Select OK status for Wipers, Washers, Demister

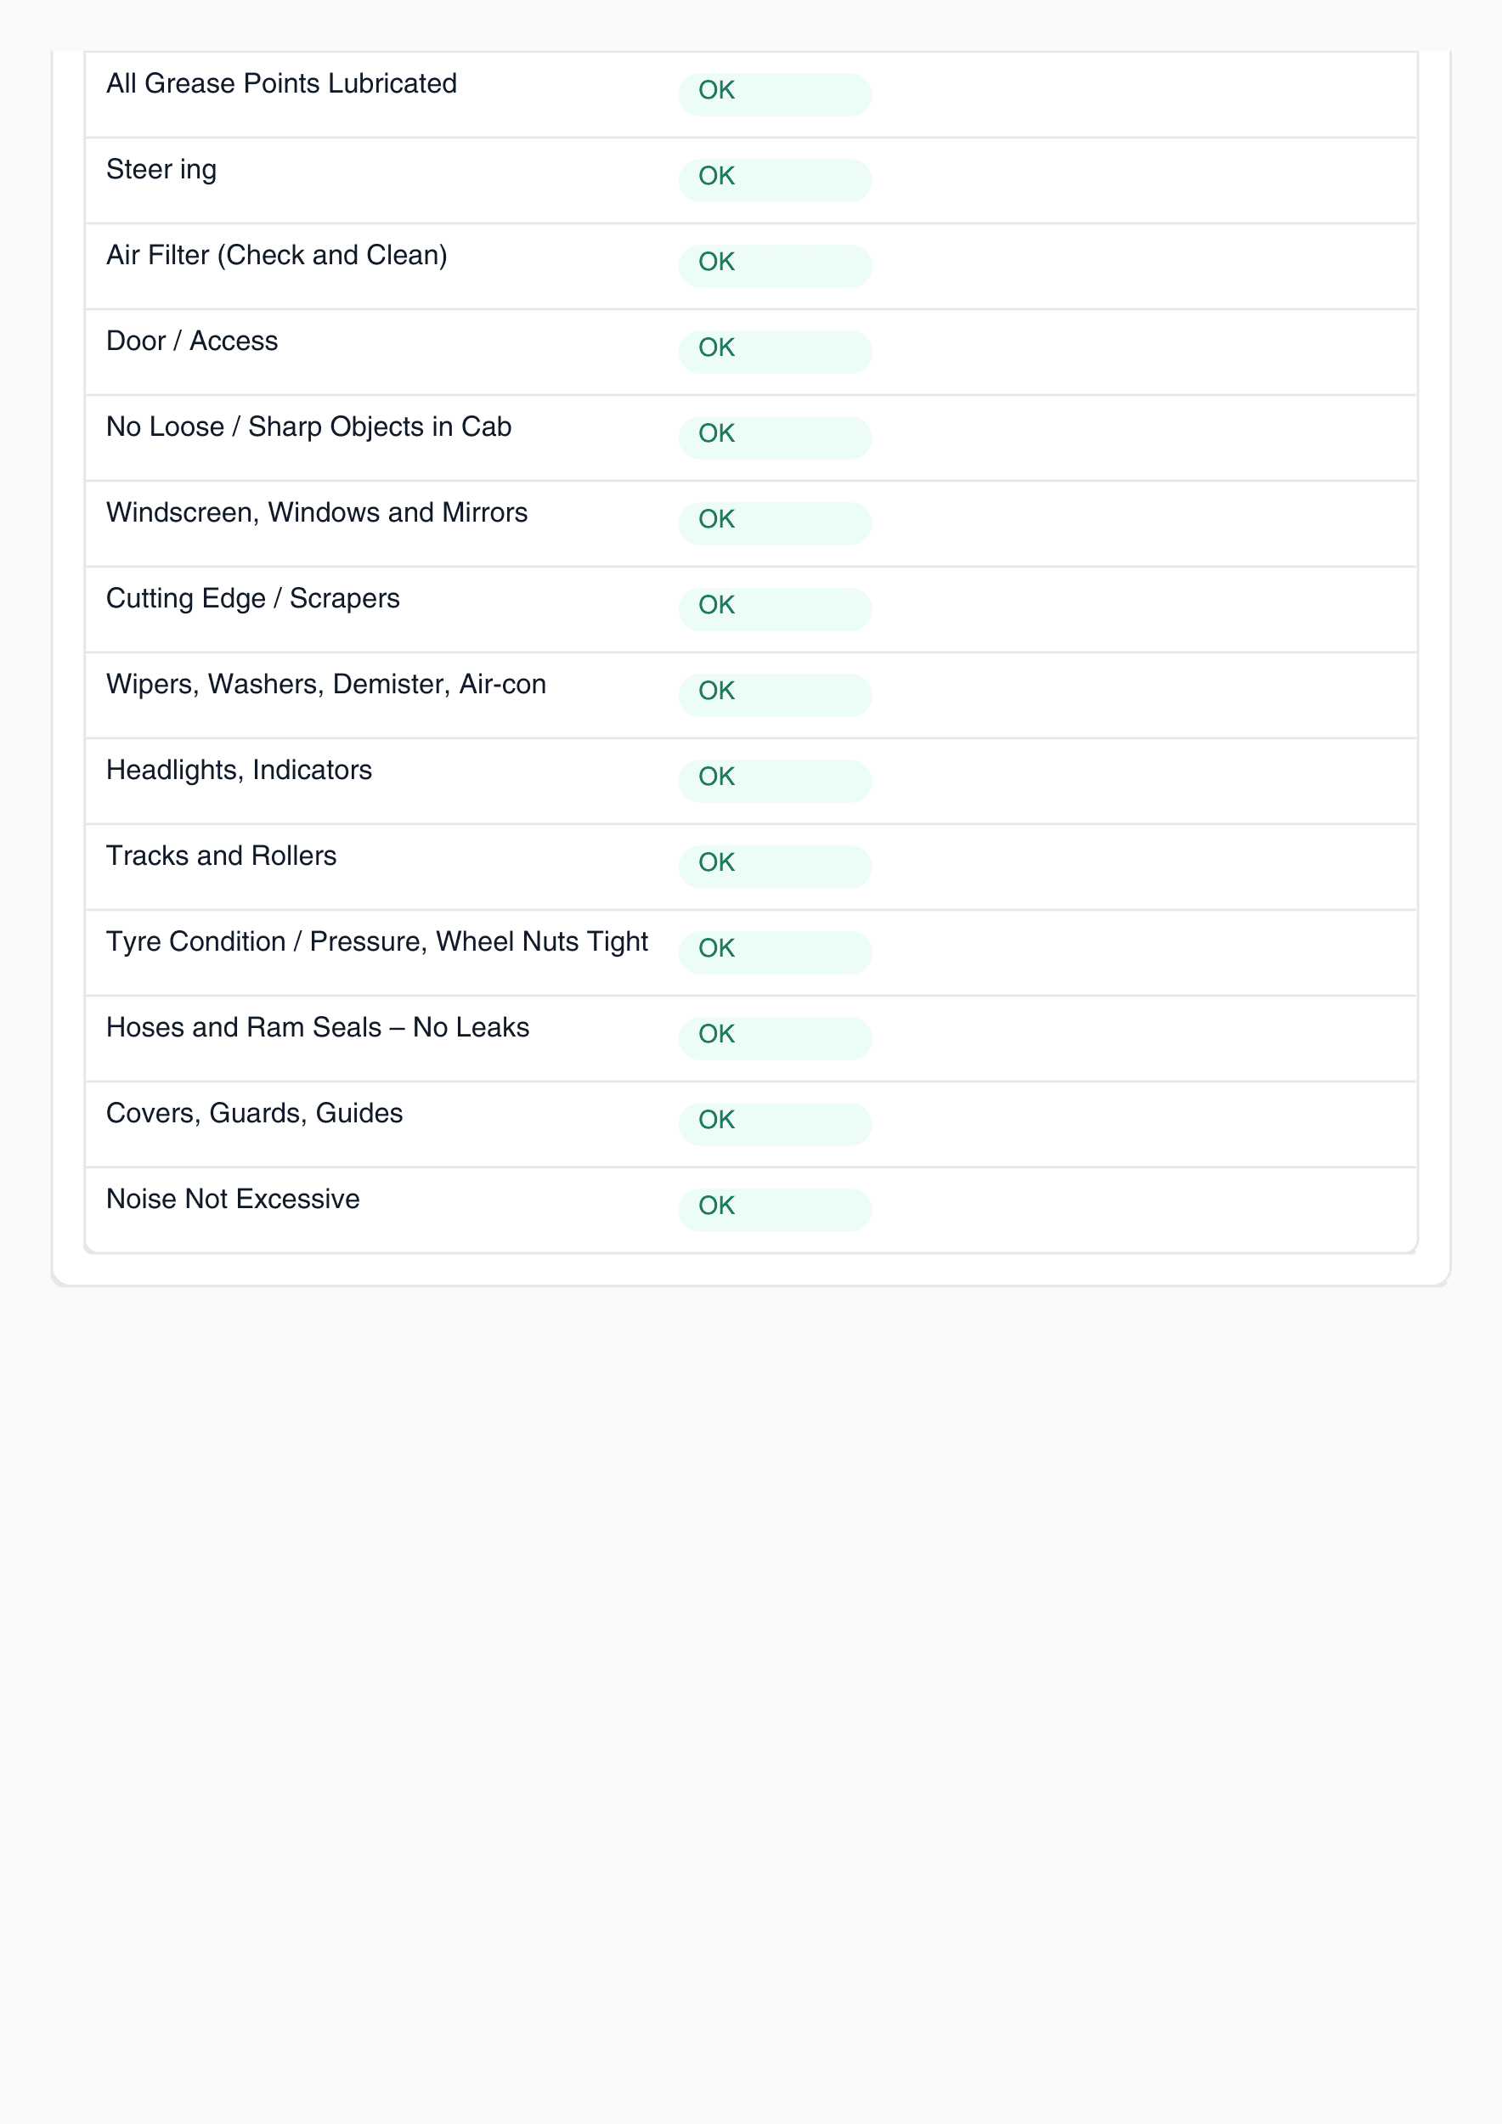774,695
